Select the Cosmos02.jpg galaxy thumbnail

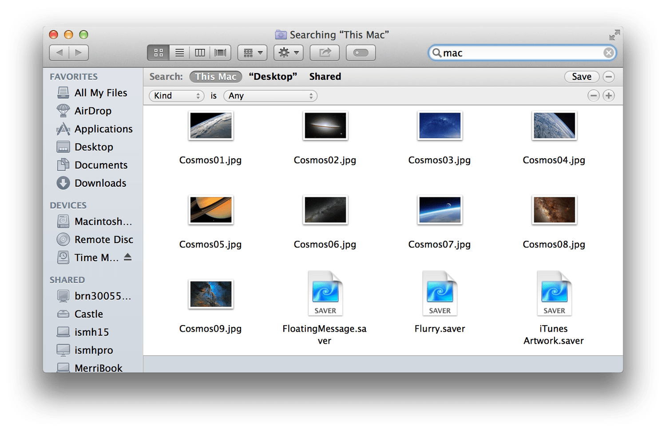pyautogui.click(x=325, y=126)
